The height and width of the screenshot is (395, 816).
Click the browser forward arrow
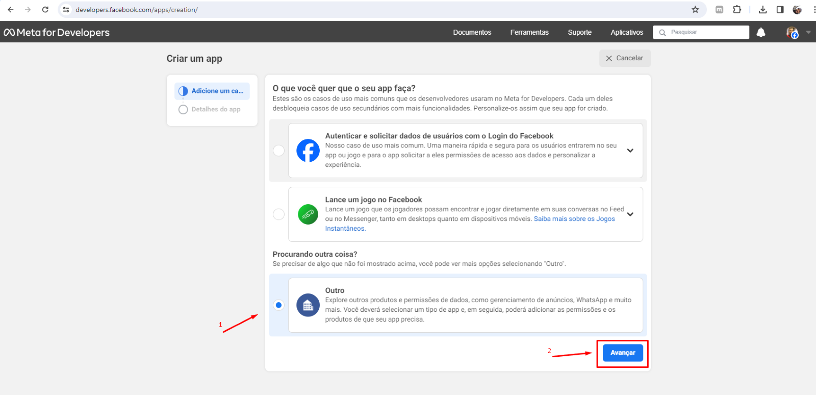(28, 10)
